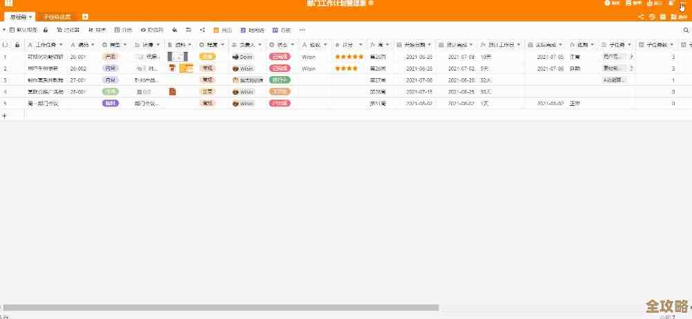Screen dimensions: 692x319
Task: Click the search magnifier icon
Action: pos(686,30)
